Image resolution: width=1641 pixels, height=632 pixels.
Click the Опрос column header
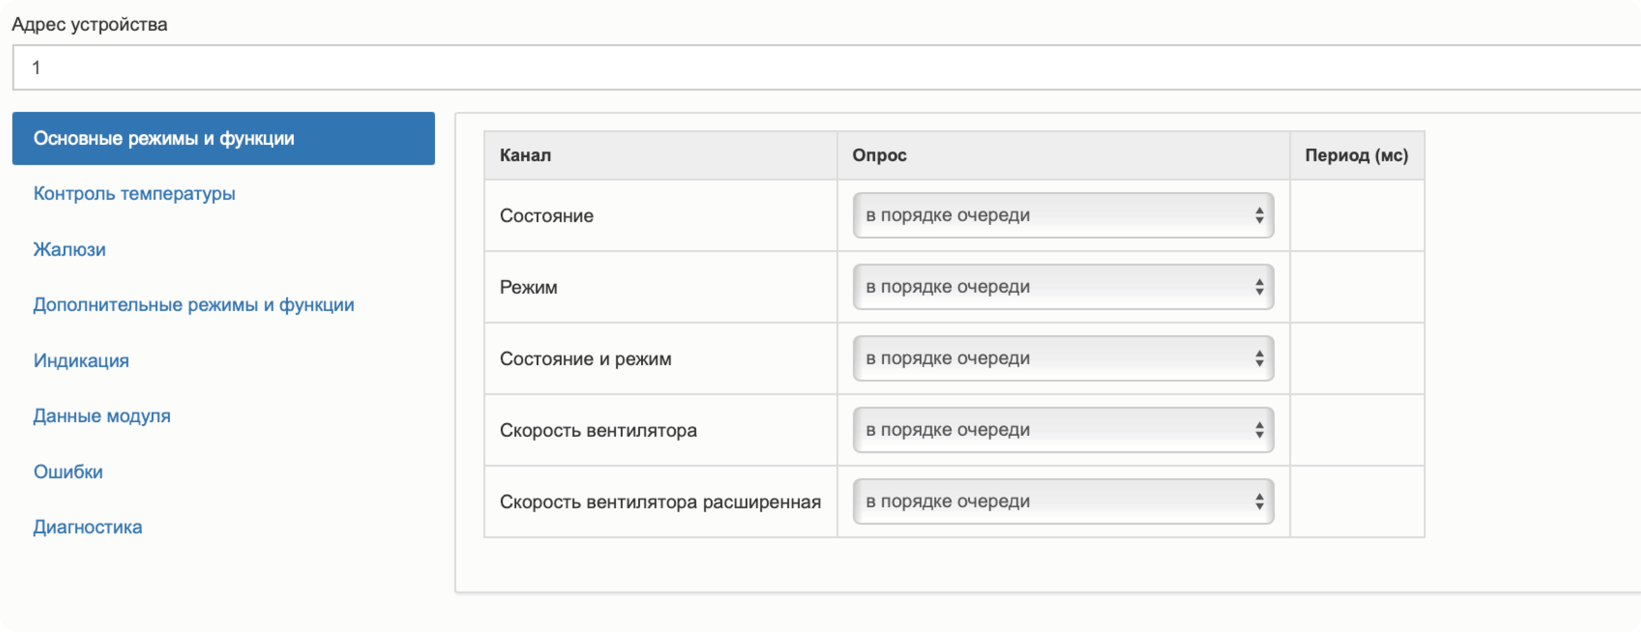(879, 155)
